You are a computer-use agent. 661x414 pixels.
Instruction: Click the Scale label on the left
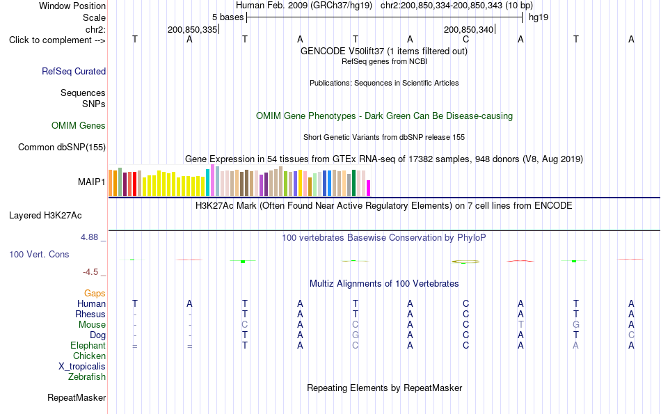pos(95,17)
